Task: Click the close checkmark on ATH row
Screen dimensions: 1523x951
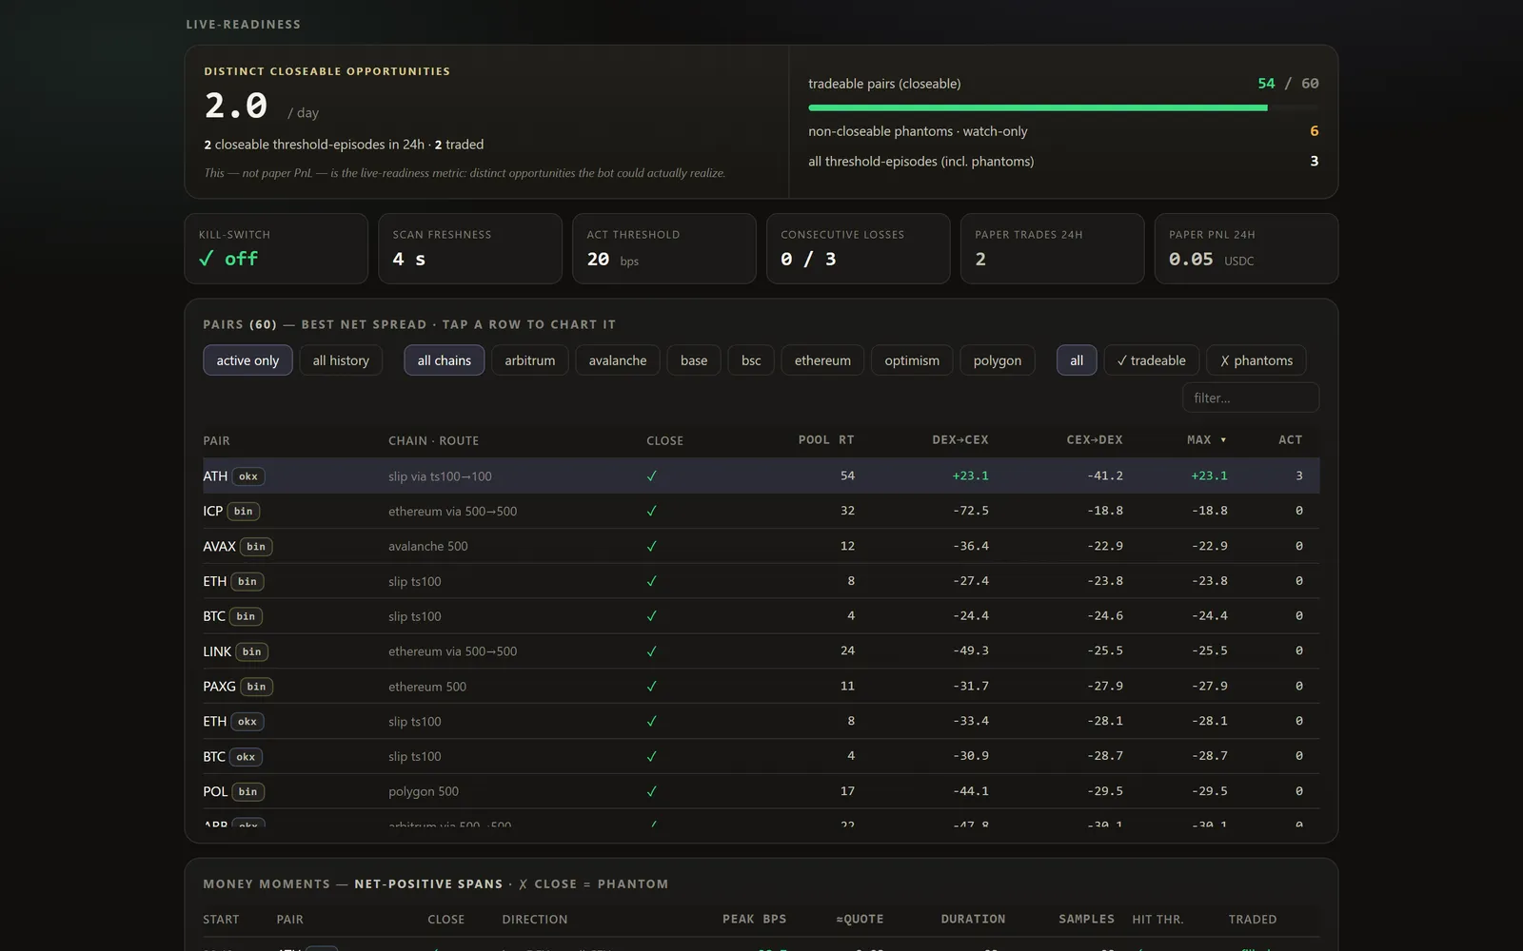Action: [x=652, y=476]
